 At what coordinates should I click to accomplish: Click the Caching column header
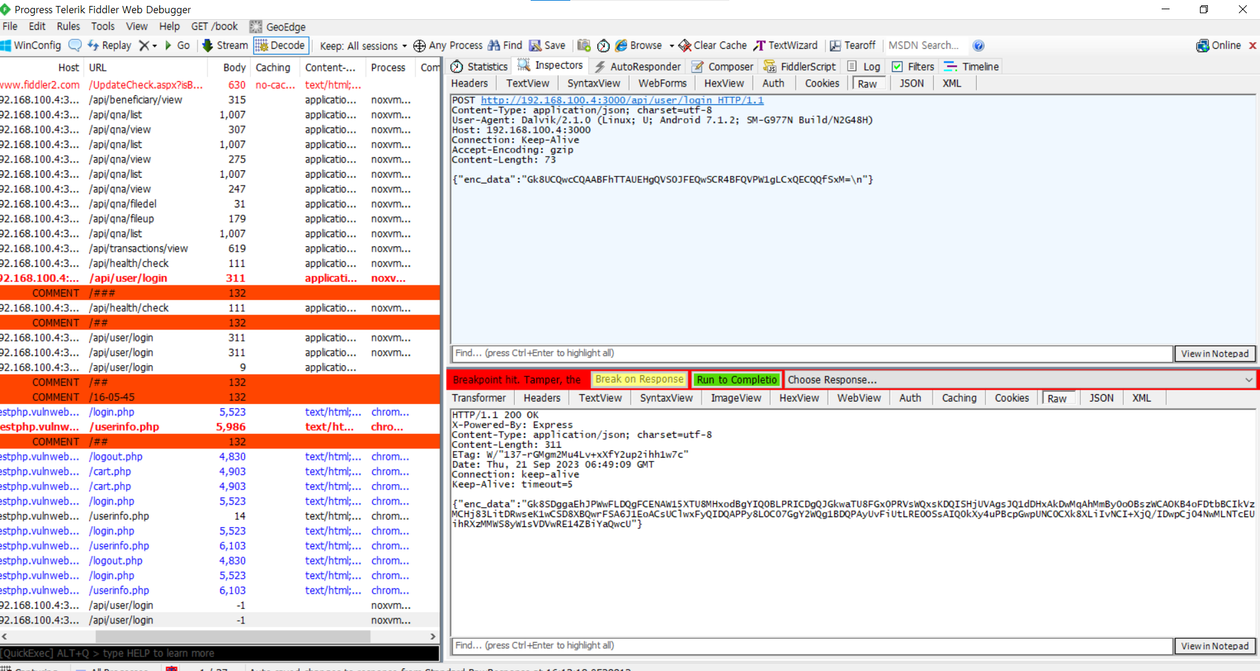pyautogui.click(x=273, y=67)
